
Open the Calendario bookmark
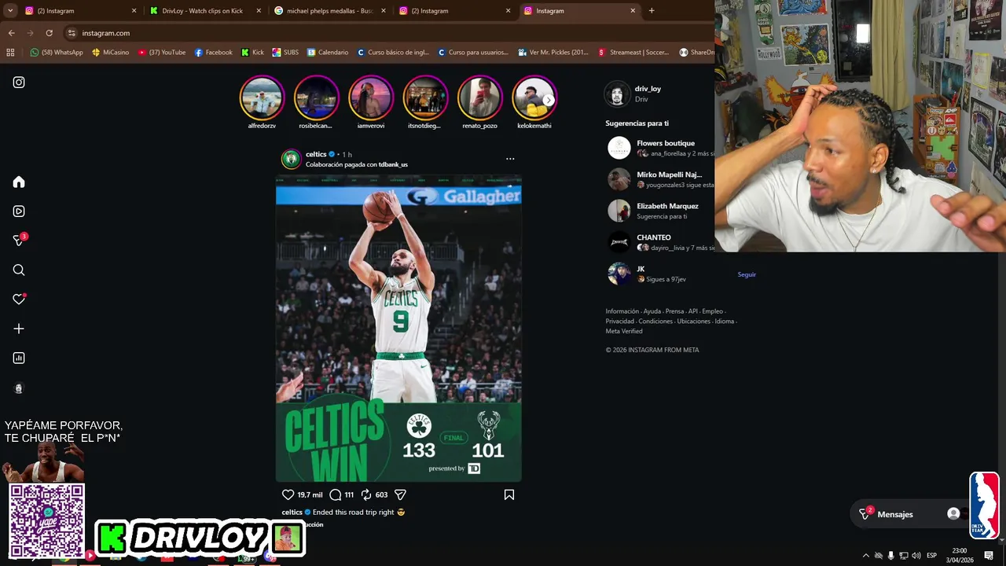coord(328,53)
